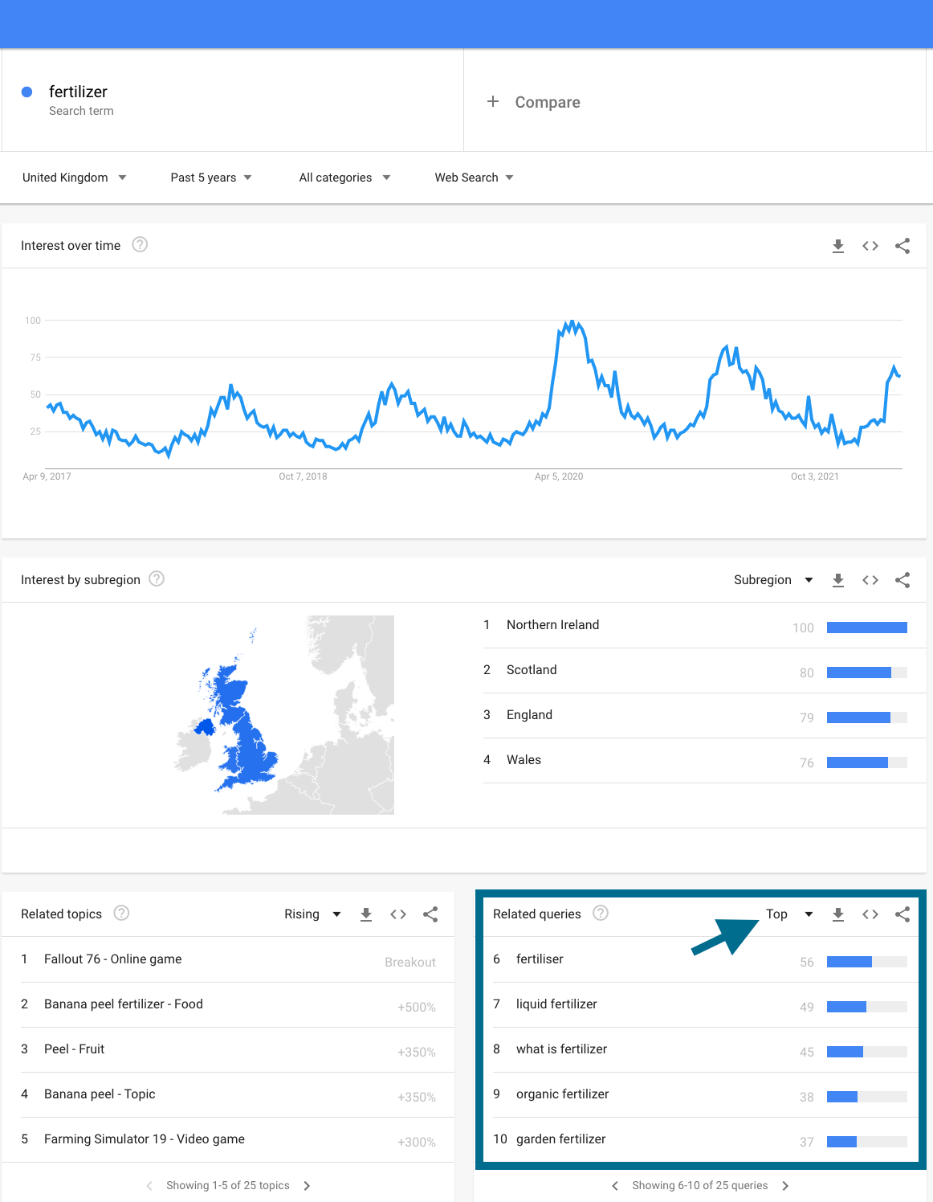The height and width of the screenshot is (1202, 933).
Task: Open the All categories dropdown
Action: [344, 178]
